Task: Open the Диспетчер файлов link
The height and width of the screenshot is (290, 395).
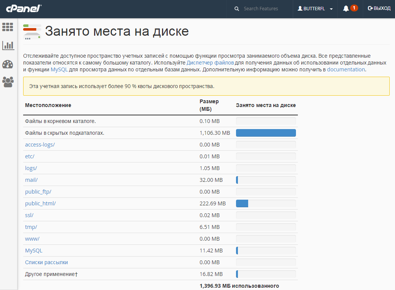Action: click(210, 63)
